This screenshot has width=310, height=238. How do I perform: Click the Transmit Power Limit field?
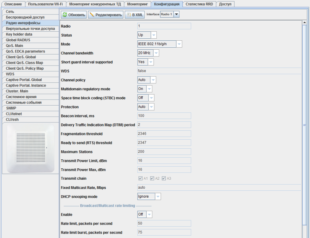(164, 161)
